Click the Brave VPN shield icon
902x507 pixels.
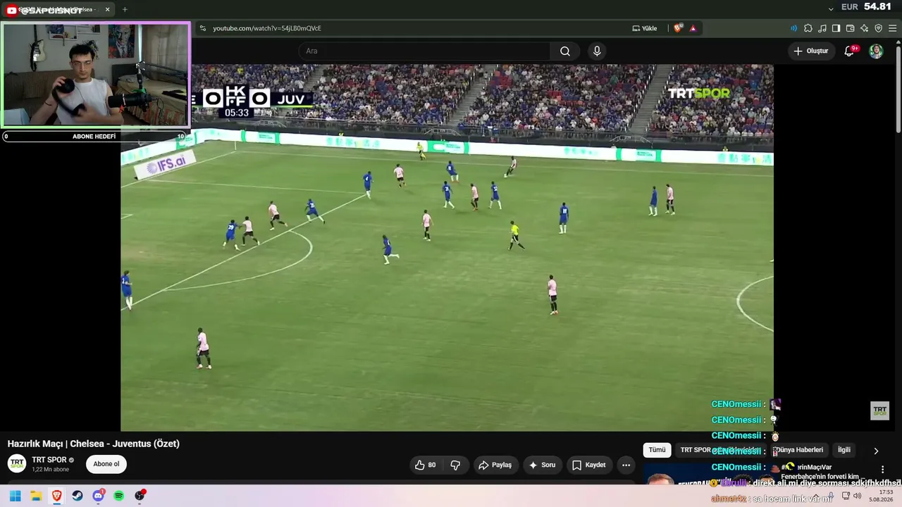(x=878, y=28)
